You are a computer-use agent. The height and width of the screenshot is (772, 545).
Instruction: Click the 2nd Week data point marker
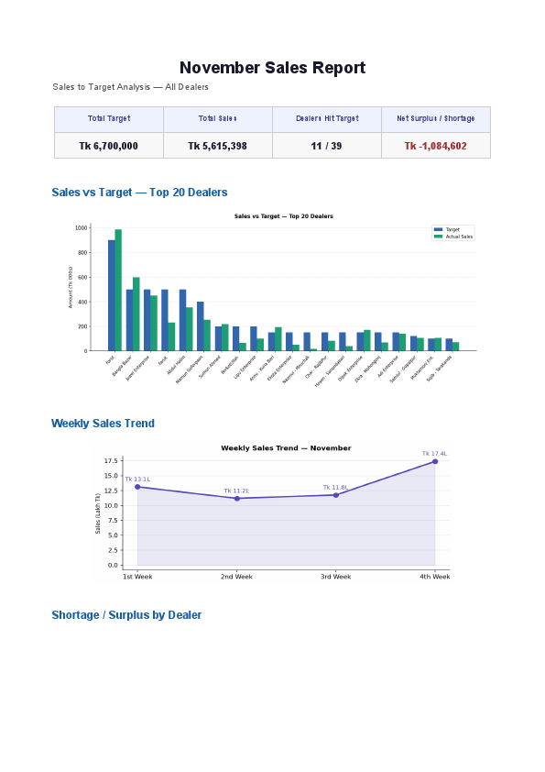point(237,498)
